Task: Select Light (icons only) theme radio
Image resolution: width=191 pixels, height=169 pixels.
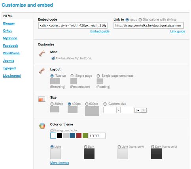Action: pyautogui.click(x=119, y=147)
